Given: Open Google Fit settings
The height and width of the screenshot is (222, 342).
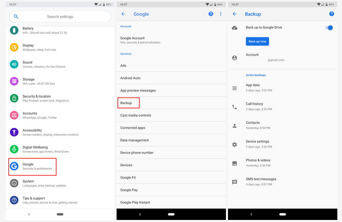Looking at the screenshot, I should tap(171, 177).
